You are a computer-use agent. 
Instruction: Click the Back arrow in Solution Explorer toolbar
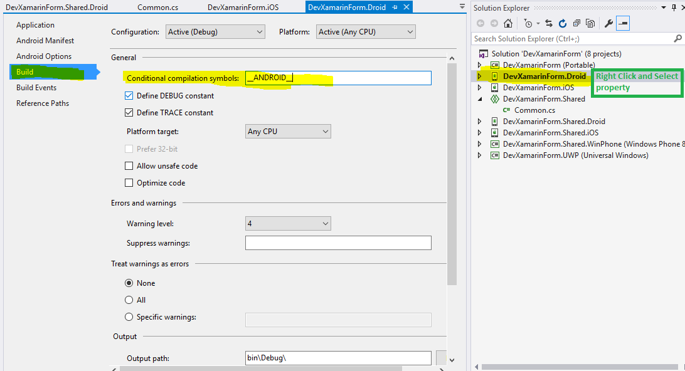(x=481, y=24)
